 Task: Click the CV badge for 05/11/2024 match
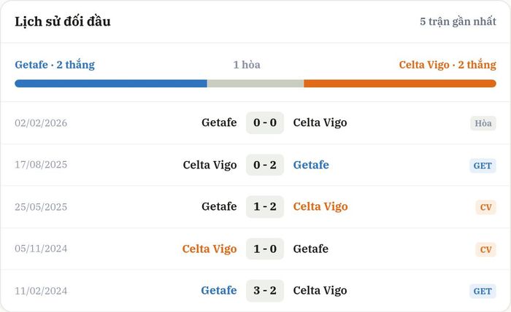tap(485, 249)
